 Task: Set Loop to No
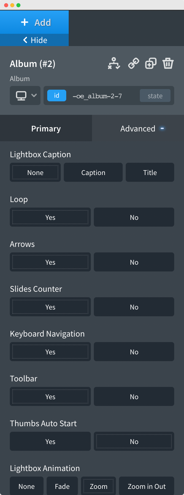134,217
